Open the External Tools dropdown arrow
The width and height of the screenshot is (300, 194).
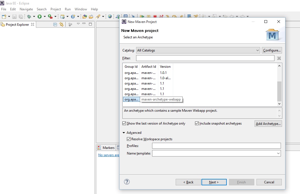coord(55,17)
